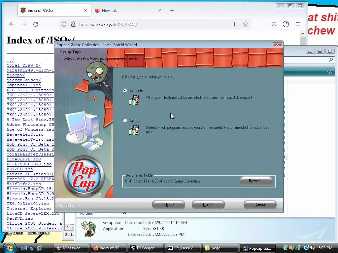Click the NetKVM.iso link
Image resolution: width=338 pixels, height=253 pixels.
click(x=19, y=219)
